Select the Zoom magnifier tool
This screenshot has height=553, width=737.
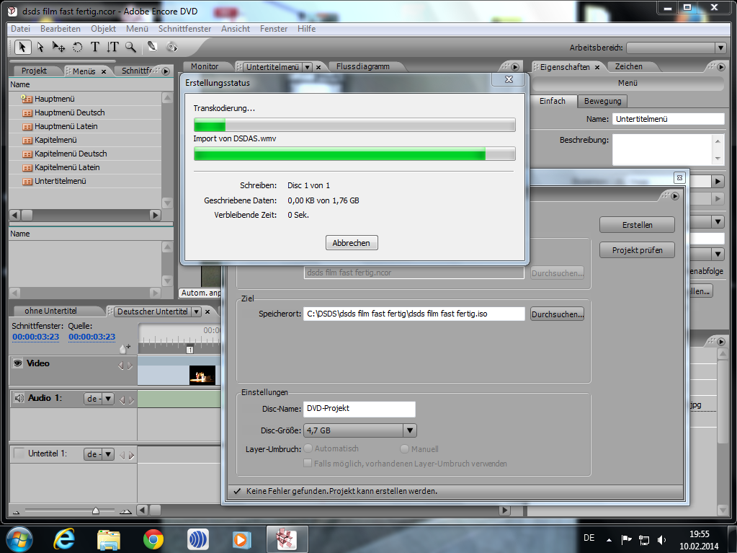click(130, 47)
